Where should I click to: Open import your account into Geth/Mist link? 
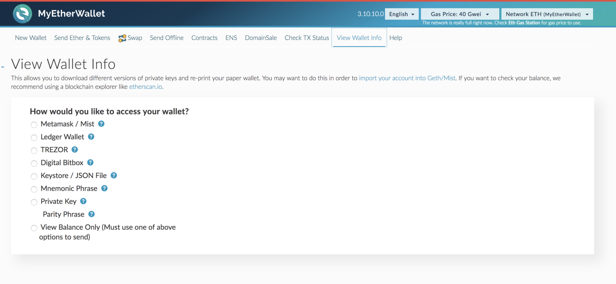[407, 78]
